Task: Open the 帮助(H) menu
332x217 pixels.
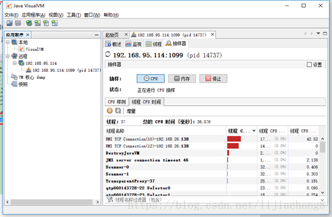Action: pos(111,15)
